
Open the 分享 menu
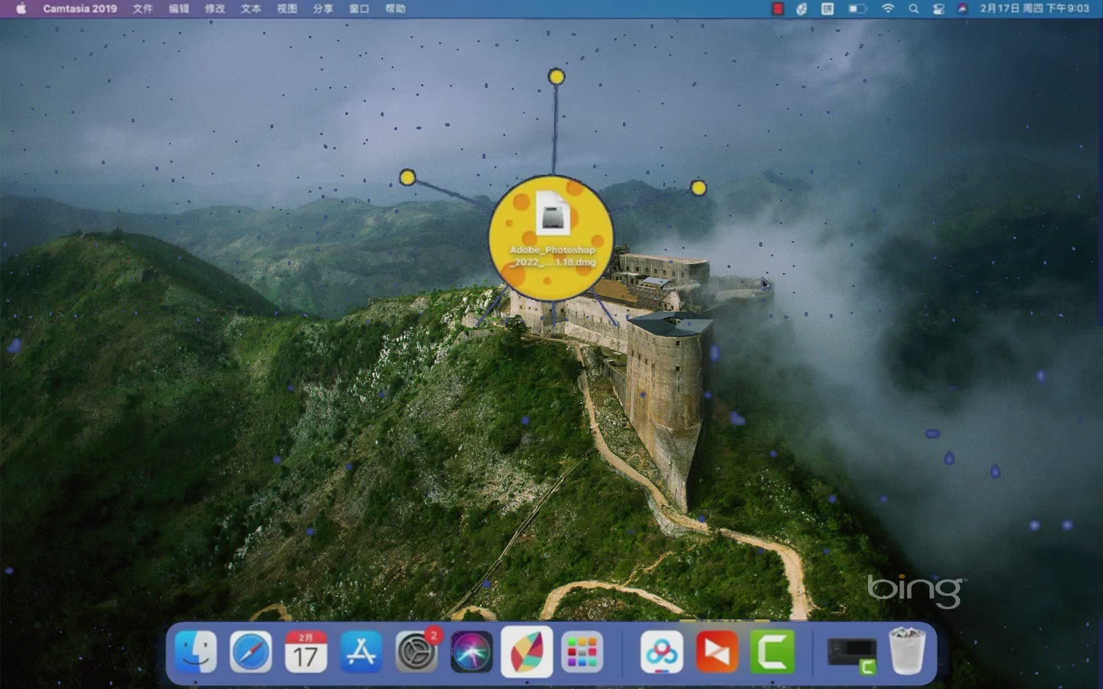coord(323,8)
